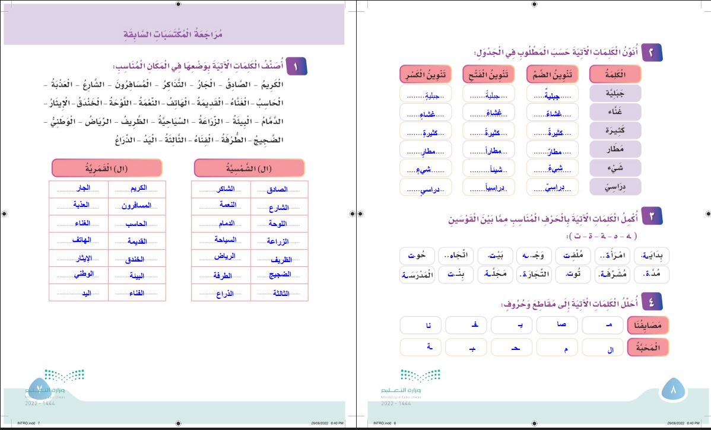
Task: Click the exercise ٤ number badge
Action: coord(653,302)
